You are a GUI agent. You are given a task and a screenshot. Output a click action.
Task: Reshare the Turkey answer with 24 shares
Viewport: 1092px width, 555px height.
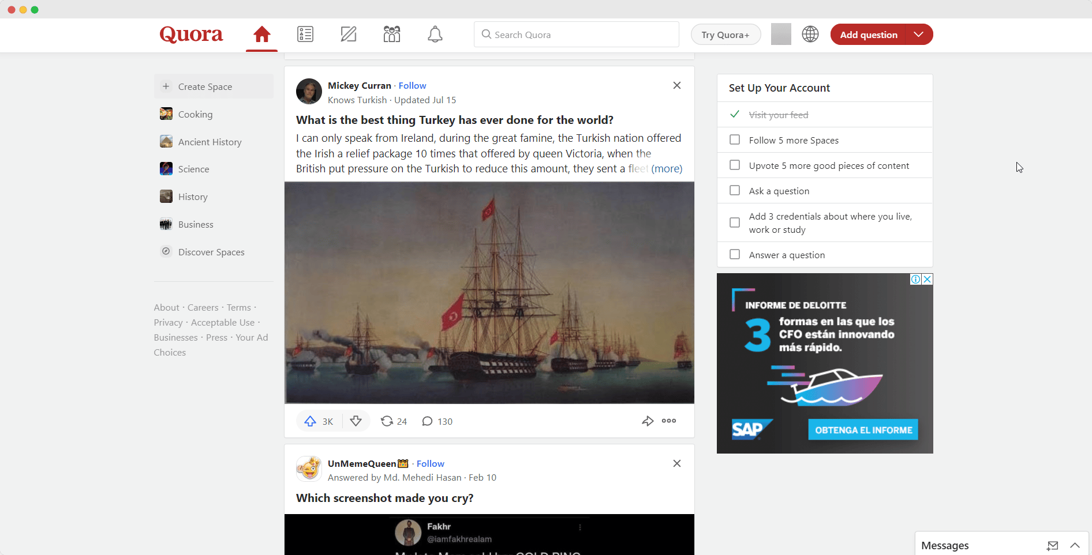click(394, 421)
